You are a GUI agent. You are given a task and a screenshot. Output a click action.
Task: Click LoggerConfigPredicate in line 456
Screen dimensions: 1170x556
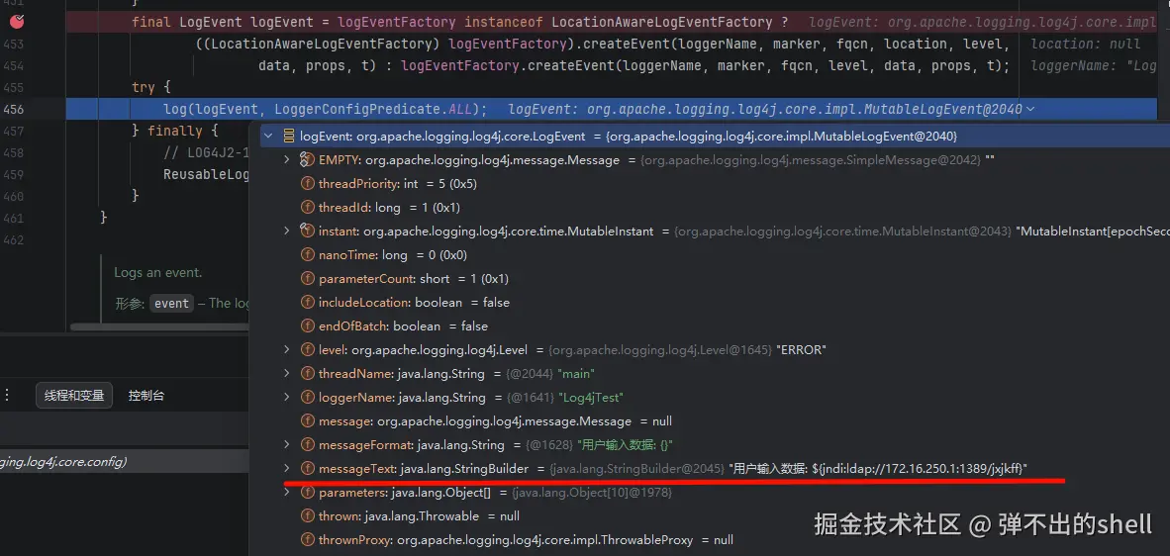[359, 109]
